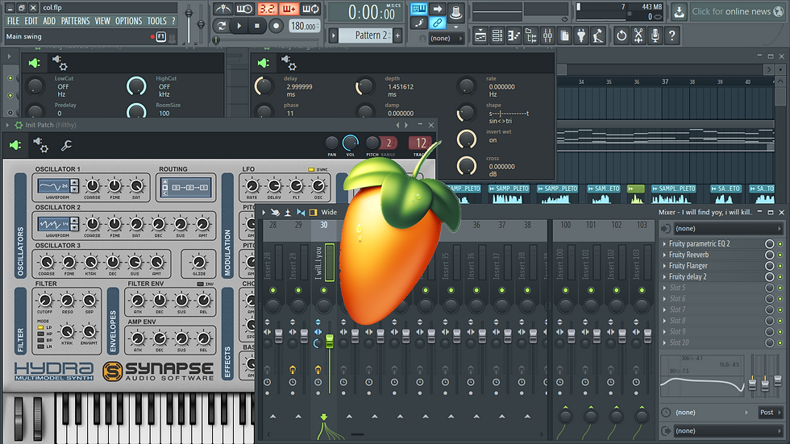
Task: Open the Pattern 2 selector arrow
Action: pos(333,35)
